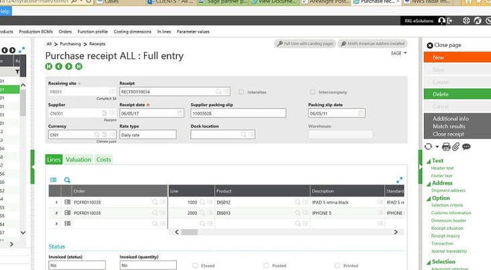Screen dimensions: 491x270
Task: Open dropdown arrow beside refresh icon
Action: (437, 146)
